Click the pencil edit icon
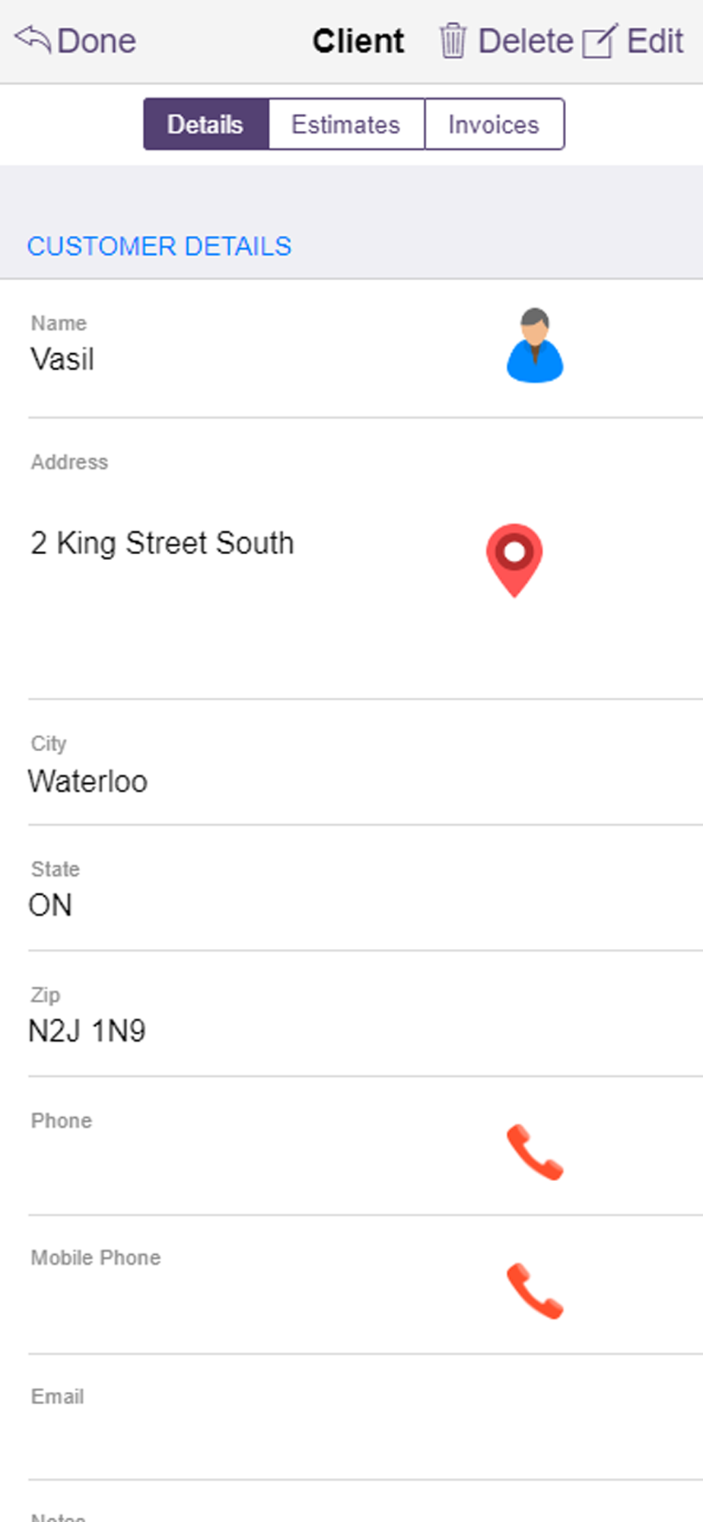Image resolution: width=703 pixels, height=1522 pixels. coord(600,41)
